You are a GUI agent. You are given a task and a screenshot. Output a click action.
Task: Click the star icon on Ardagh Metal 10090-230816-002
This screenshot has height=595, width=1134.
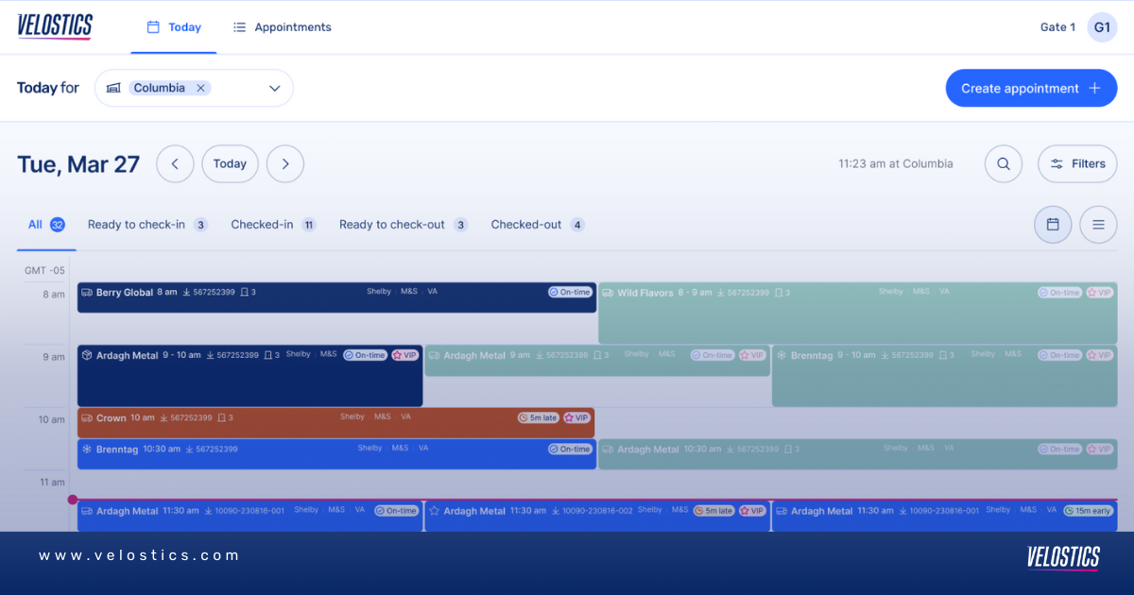(434, 511)
